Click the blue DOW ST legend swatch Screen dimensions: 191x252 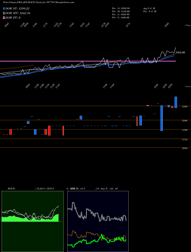(4, 8)
